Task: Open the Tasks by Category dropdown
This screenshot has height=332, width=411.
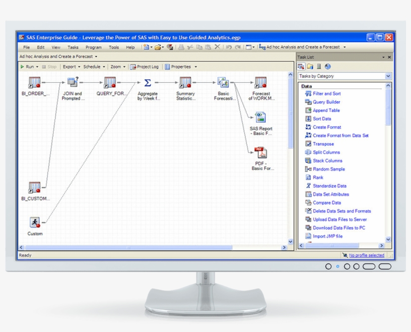Action: (x=386, y=75)
